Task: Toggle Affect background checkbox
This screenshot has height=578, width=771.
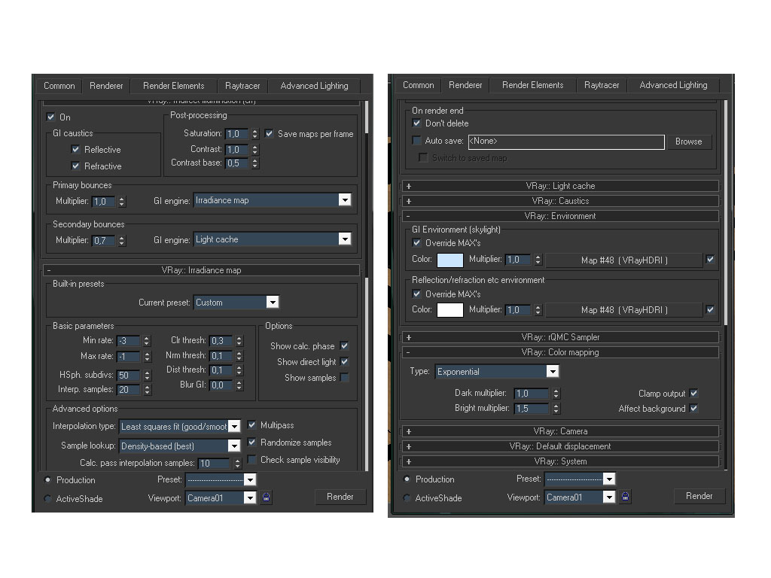Action: 693,408
